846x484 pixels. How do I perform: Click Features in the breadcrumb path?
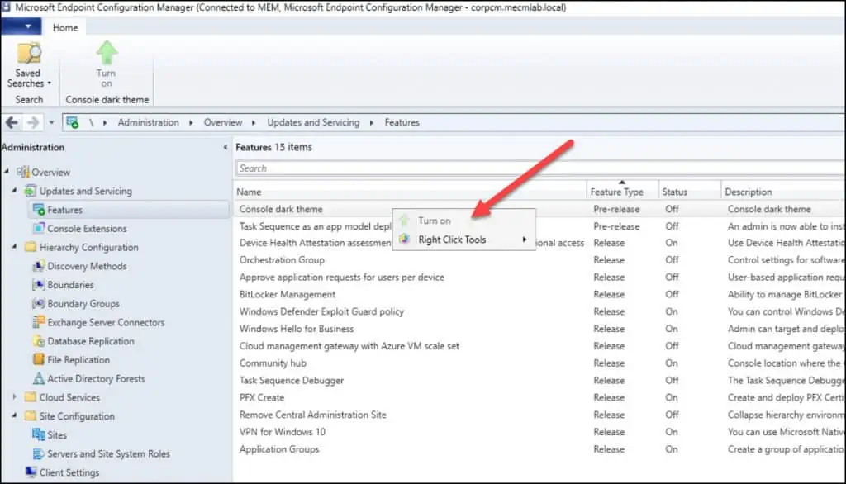coord(402,122)
